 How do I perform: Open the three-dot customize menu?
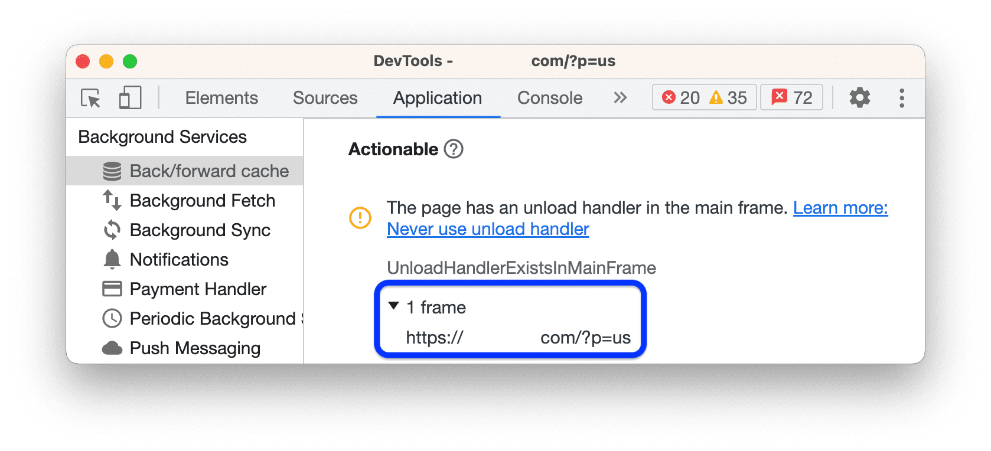(902, 98)
